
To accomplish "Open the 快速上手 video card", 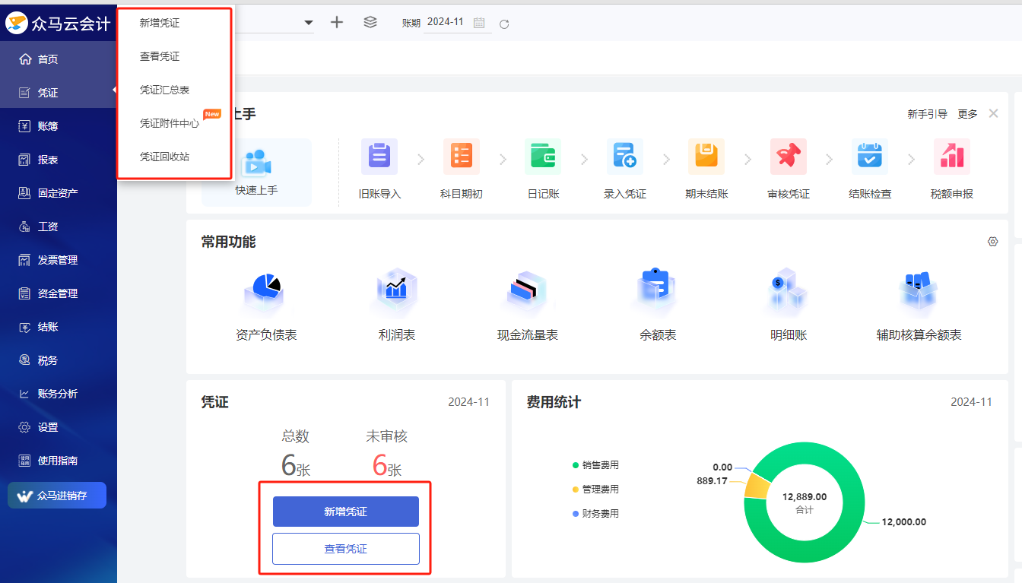I will [x=256, y=173].
